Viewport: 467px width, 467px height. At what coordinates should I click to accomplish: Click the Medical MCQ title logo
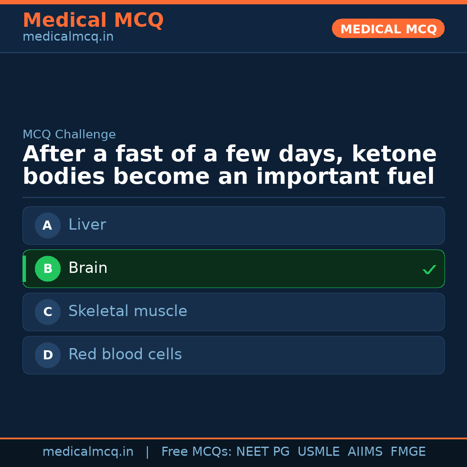tap(93, 20)
